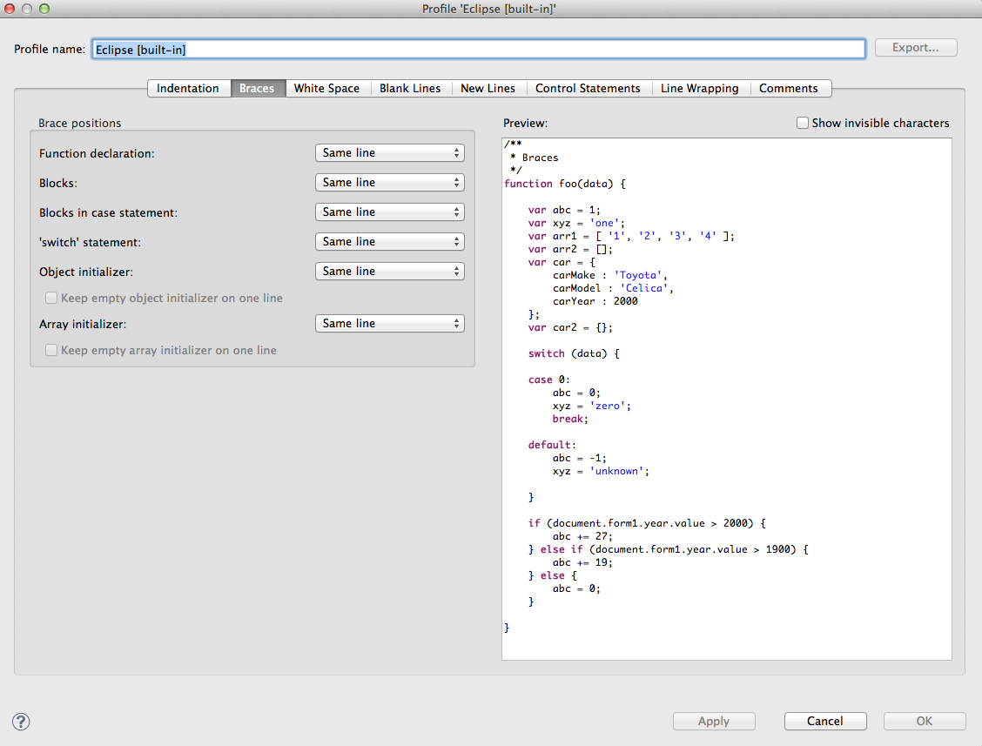Expand Blocks in case statement dropdown
This screenshot has width=982, height=746.
389,212
